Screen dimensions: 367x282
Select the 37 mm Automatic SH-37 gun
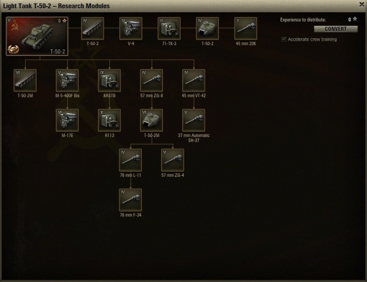click(194, 120)
